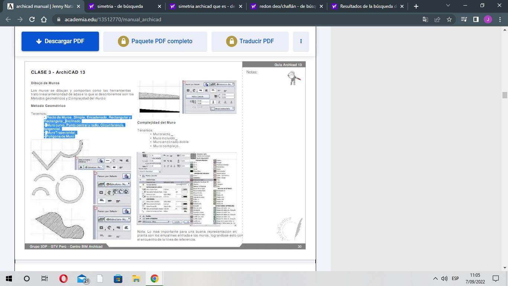Change the ESP input language

(x=455, y=279)
